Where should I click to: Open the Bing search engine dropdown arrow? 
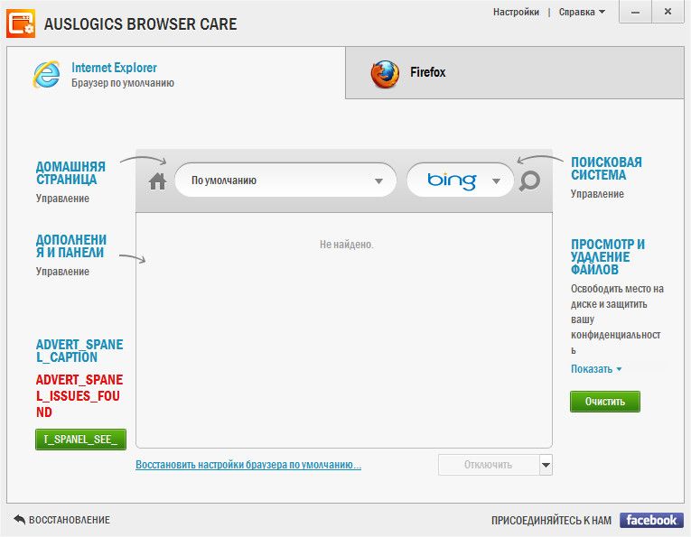(x=496, y=181)
